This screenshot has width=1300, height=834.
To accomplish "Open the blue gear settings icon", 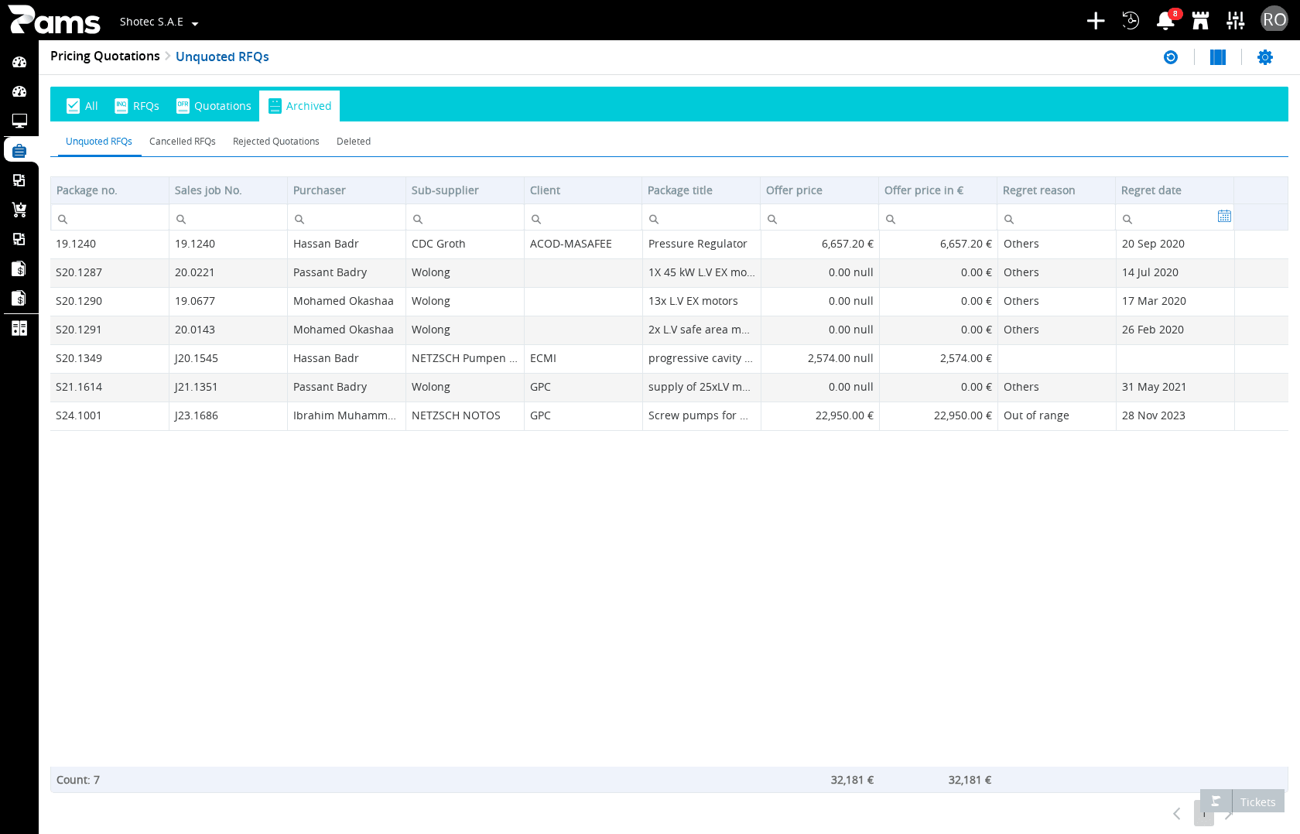I will [1265, 57].
